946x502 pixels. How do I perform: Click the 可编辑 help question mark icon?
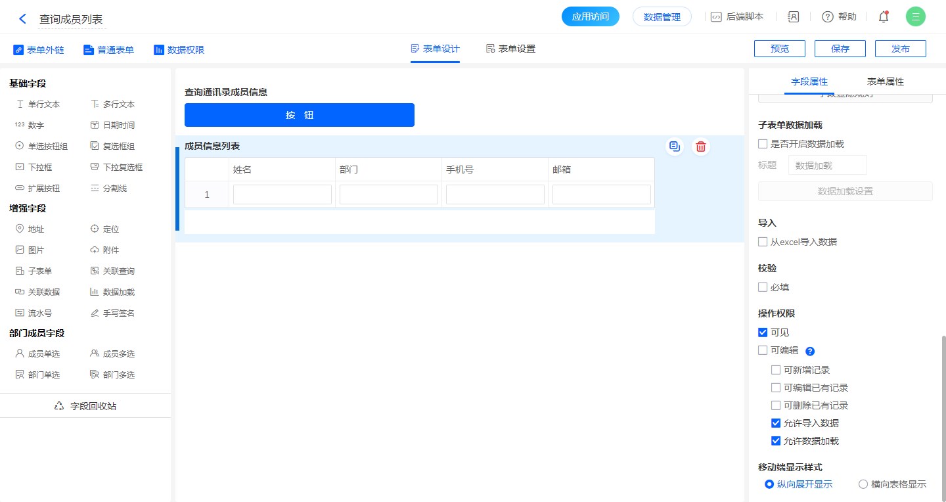pos(810,351)
